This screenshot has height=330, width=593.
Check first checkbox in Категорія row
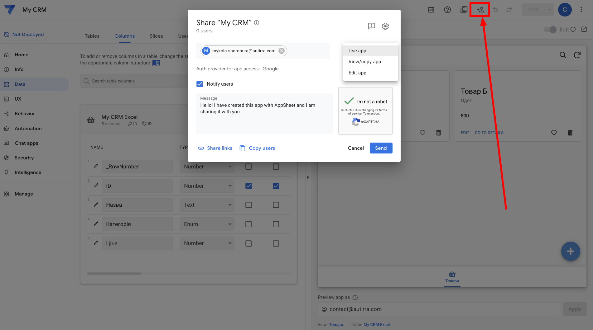248,224
